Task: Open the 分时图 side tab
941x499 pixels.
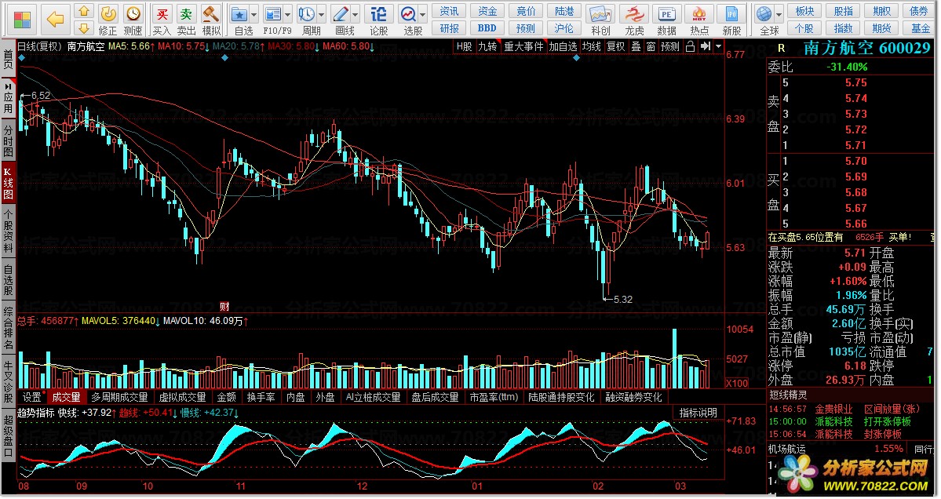Action: (x=9, y=140)
